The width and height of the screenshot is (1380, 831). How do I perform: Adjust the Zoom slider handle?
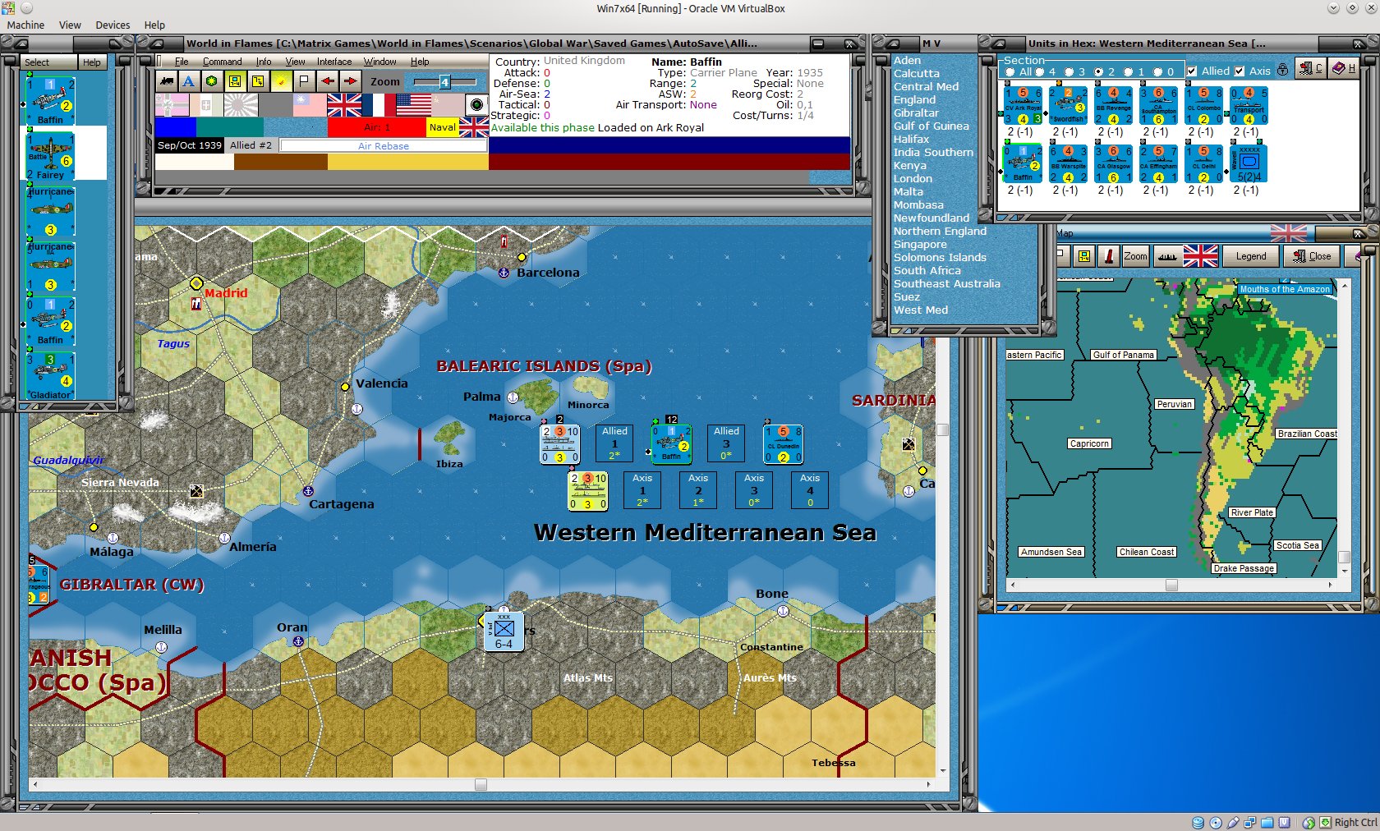(x=444, y=82)
